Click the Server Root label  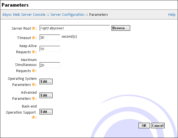(x=21, y=28)
